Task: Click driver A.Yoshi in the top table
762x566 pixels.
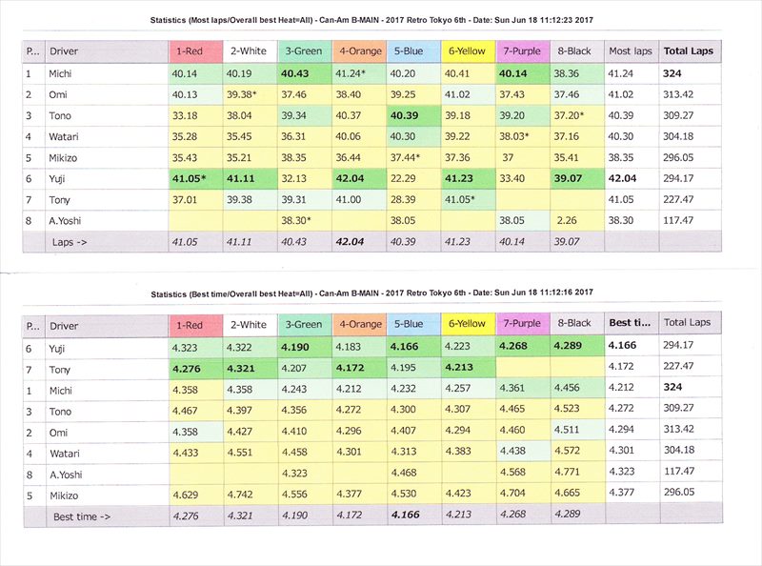Action: [x=69, y=219]
